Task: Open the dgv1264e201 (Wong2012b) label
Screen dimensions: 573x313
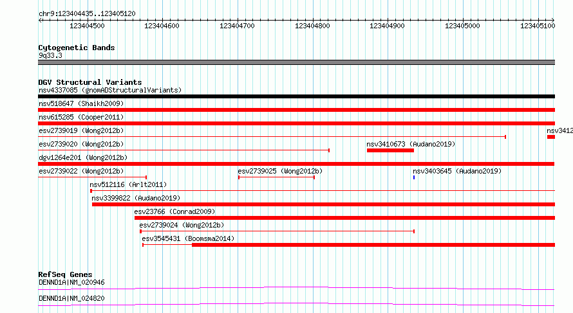Action: point(83,157)
